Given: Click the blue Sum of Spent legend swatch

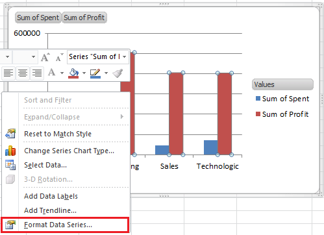Looking at the screenshot, I should pos(258,99).
